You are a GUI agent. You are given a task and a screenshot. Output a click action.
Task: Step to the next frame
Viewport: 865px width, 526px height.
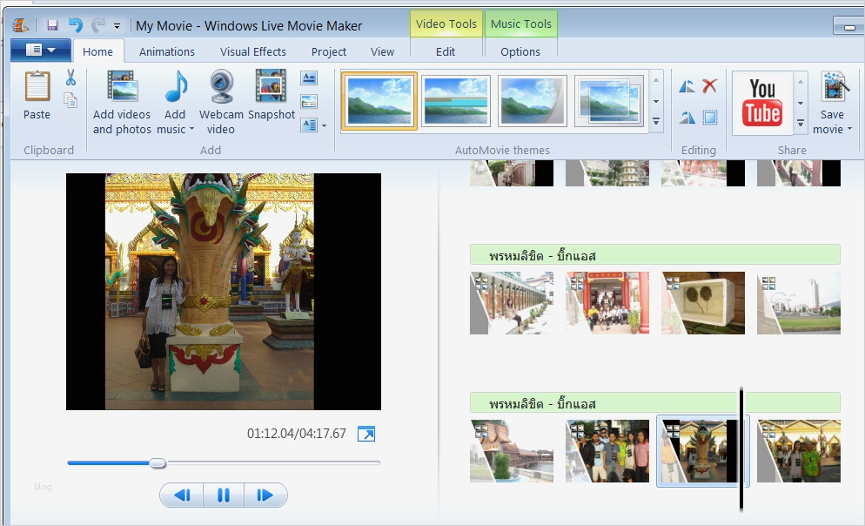pyautogui.click(x=265, y=496)
